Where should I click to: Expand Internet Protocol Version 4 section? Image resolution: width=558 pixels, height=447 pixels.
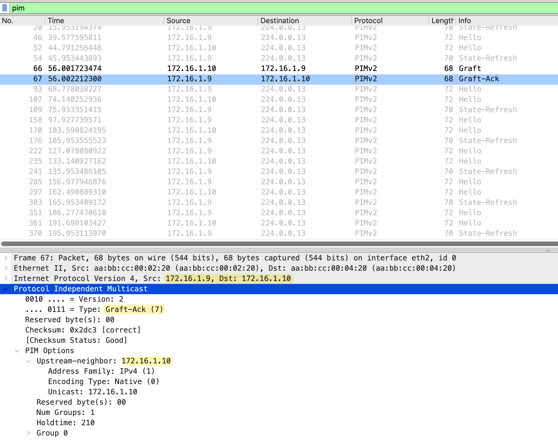(x=6, y=278)
